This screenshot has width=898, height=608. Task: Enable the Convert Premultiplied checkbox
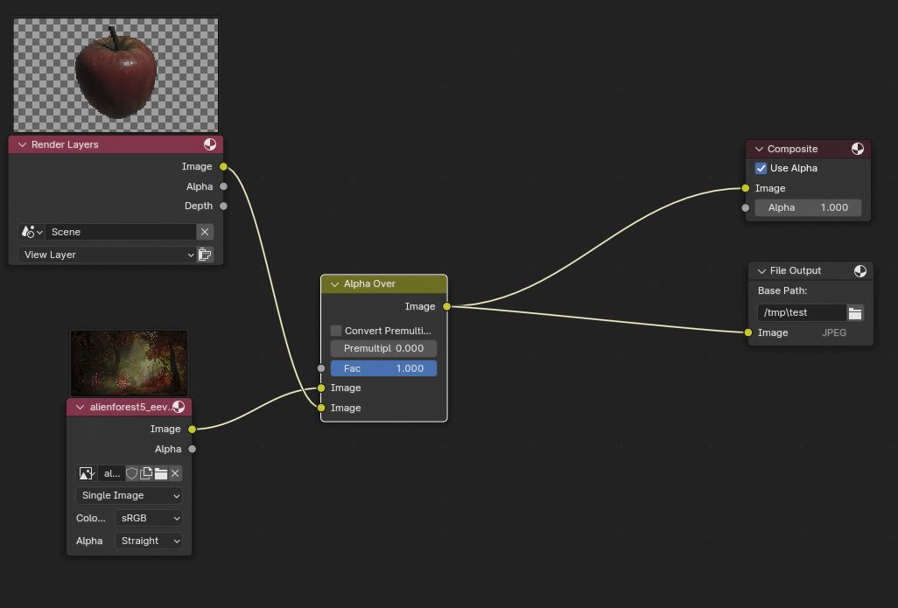pos(336,331)
